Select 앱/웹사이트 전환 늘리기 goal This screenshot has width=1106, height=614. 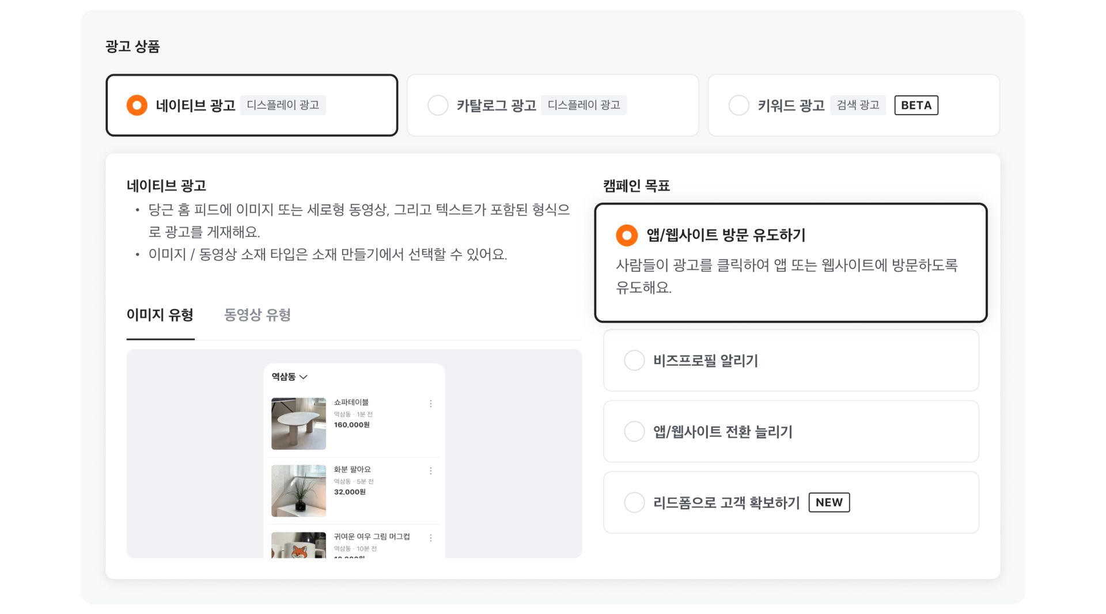click(x=634, y=431)
